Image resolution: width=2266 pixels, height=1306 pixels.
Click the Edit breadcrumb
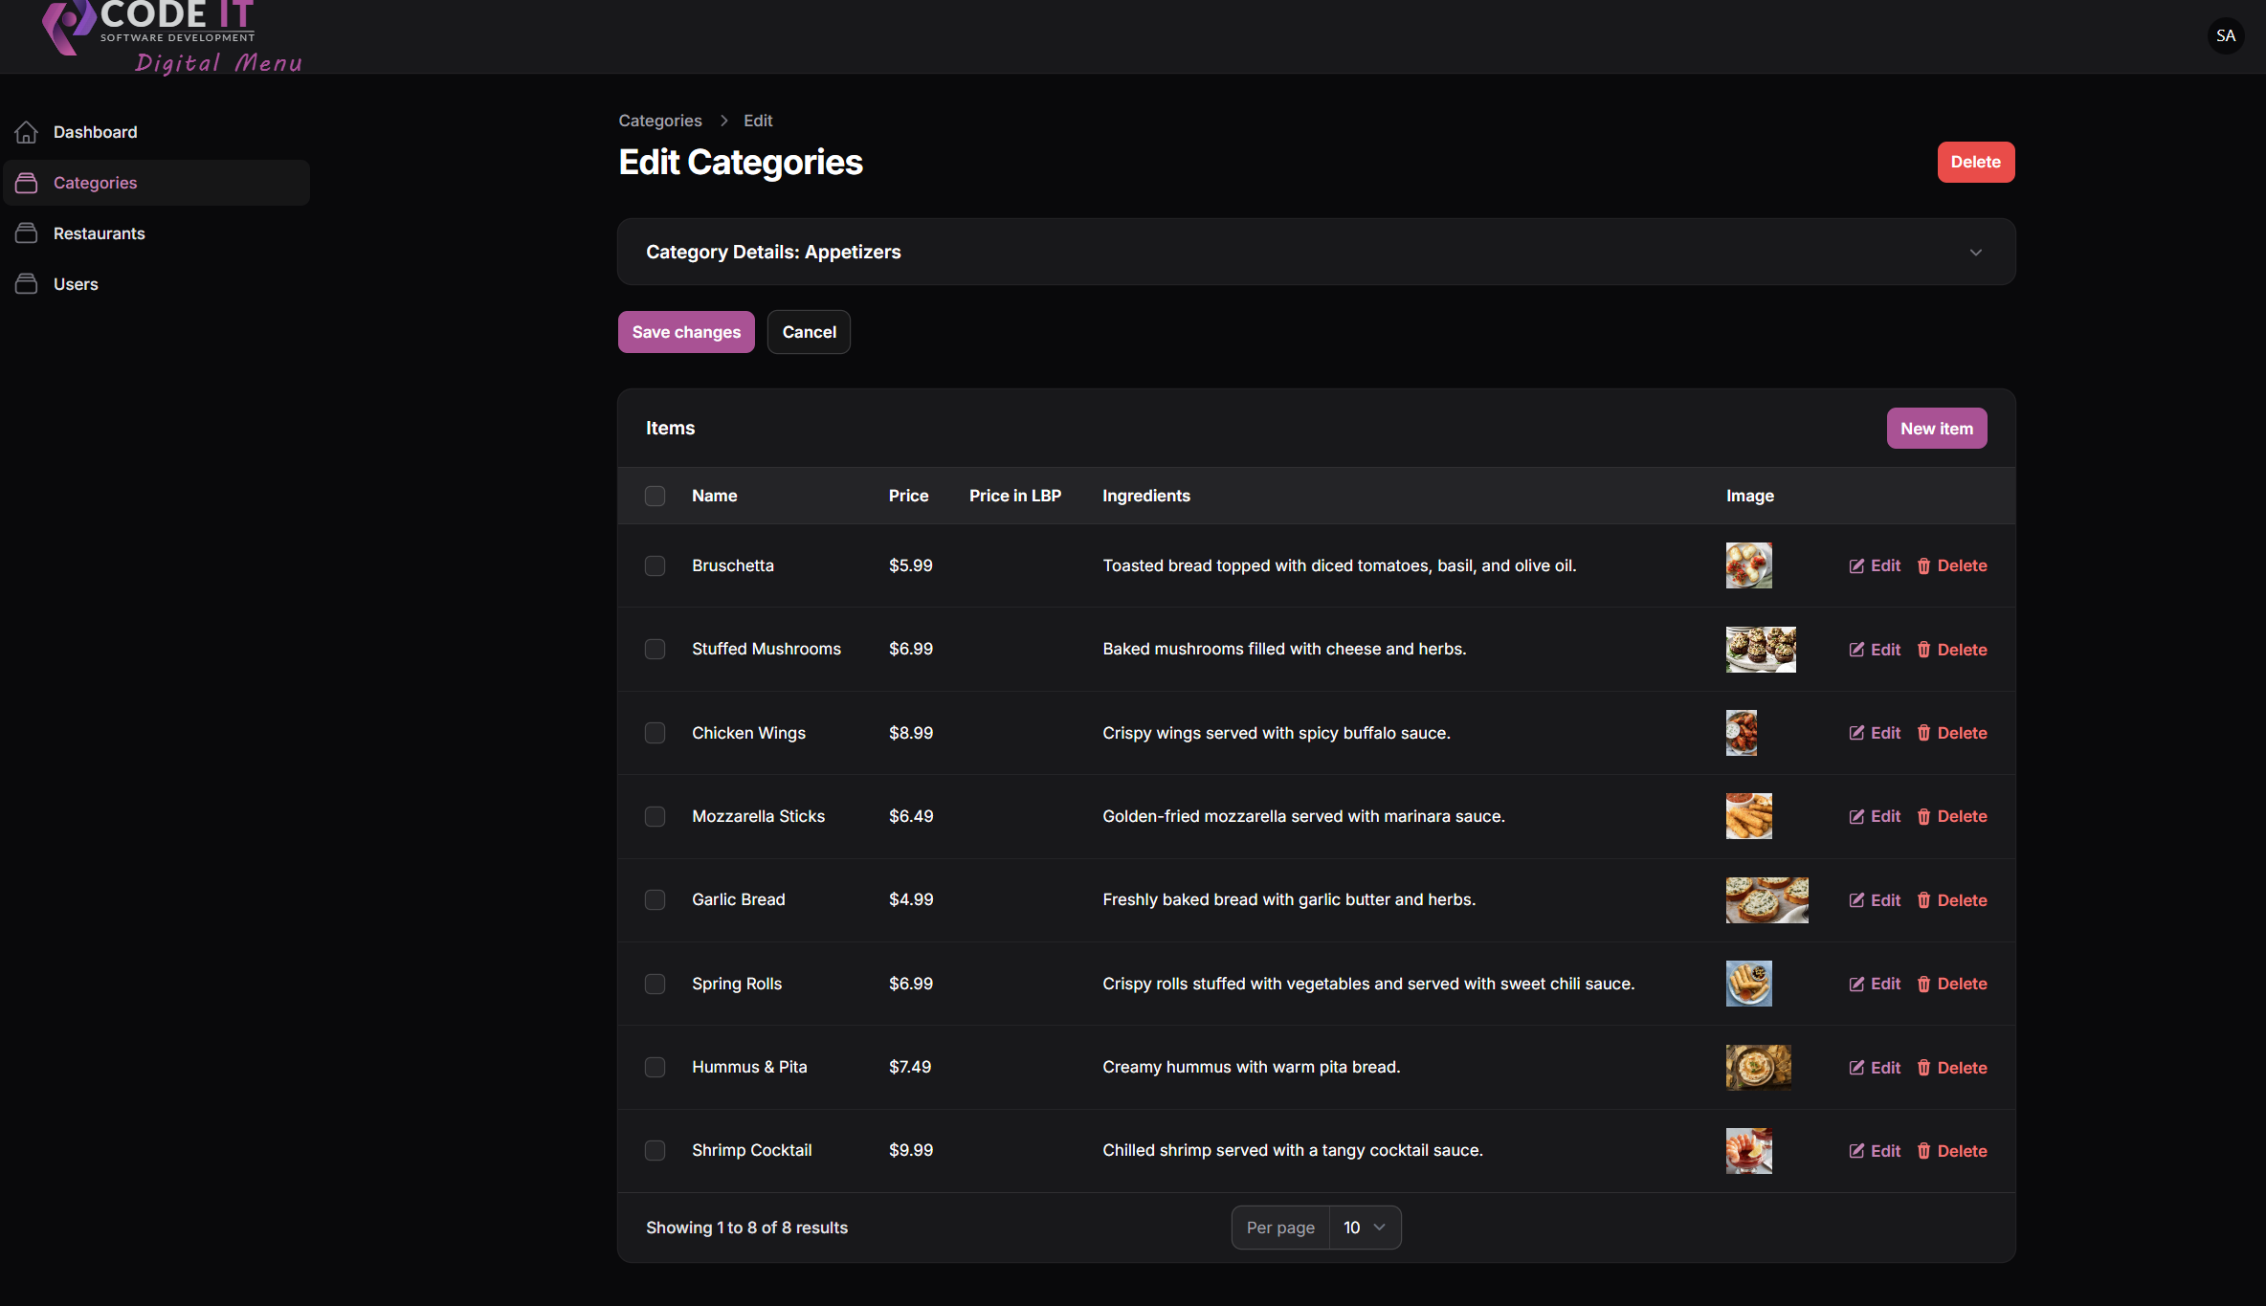758,121
